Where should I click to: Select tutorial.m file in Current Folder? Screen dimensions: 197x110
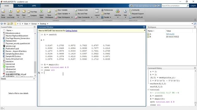point(10,61)
